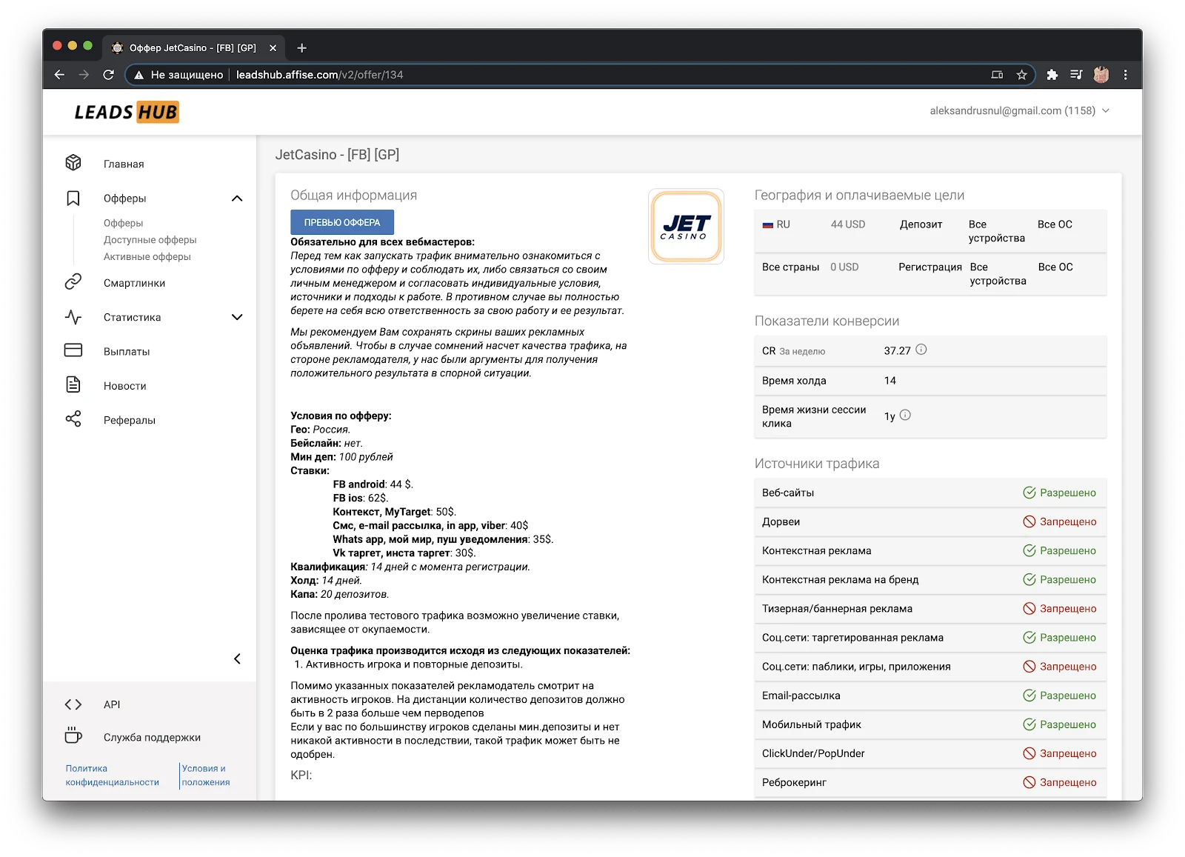Open Выплаты in the sidebar
Image resolution: width=1185 pixels, height=857 pixels.
pos(127,352)
